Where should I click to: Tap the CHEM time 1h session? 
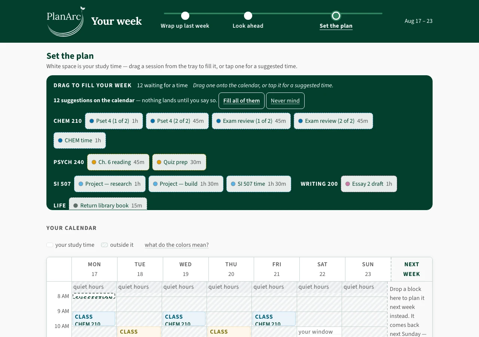point(80,140)
